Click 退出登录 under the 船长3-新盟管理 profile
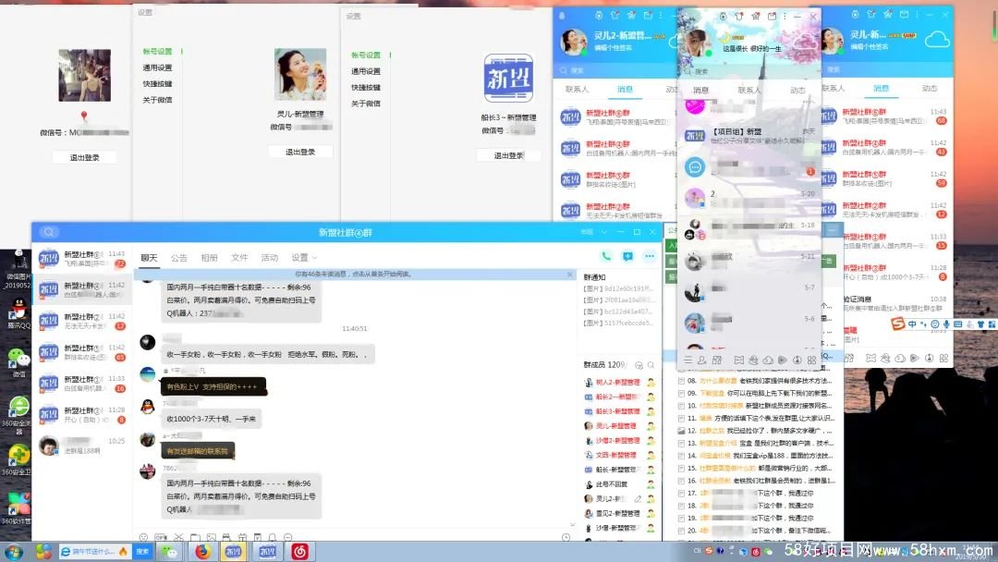Image resolution: width=998 pixels, height=562 pixels. click(508, 155)
